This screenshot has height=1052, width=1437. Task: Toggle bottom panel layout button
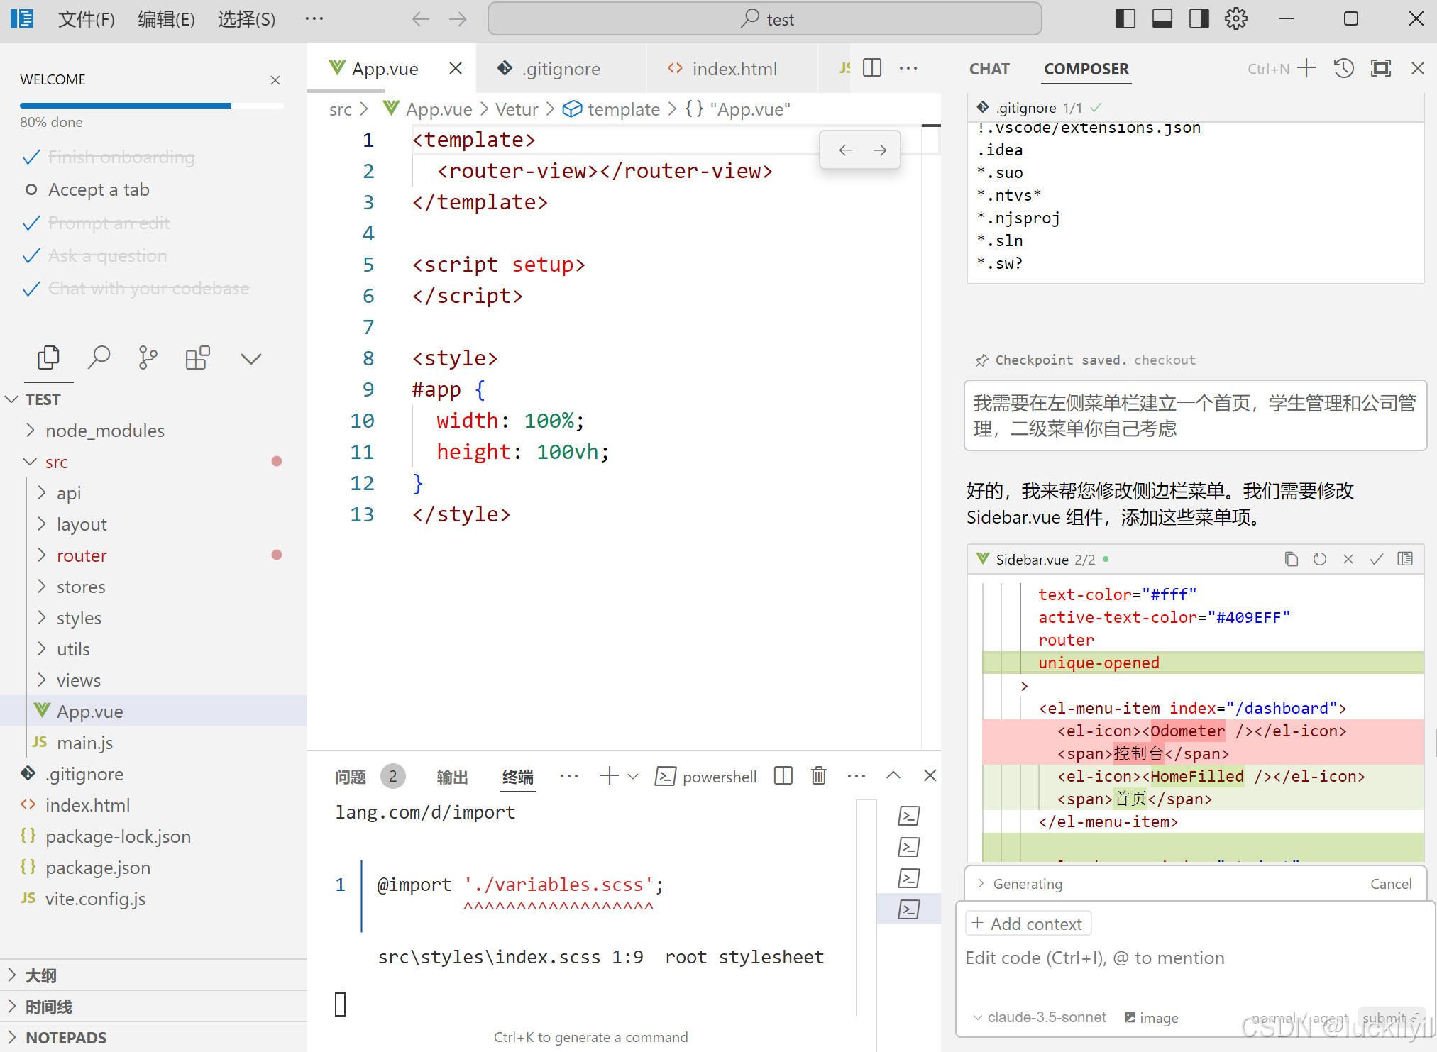(x=1162, y=19)
